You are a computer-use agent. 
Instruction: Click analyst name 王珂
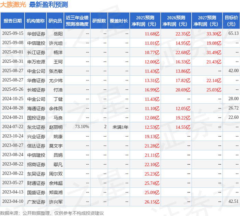point(58,62)
